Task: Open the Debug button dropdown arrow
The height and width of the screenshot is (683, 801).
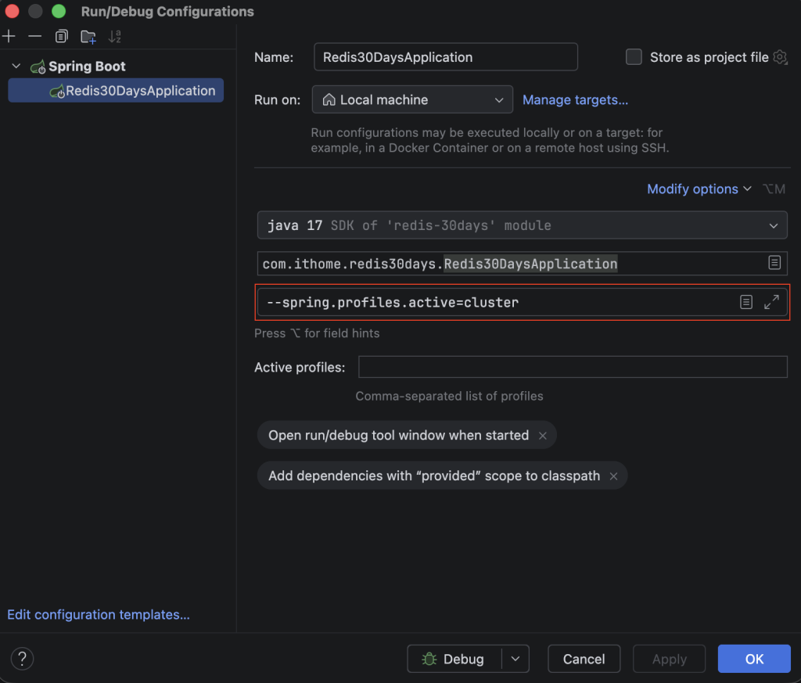Action: click(515, 659)
